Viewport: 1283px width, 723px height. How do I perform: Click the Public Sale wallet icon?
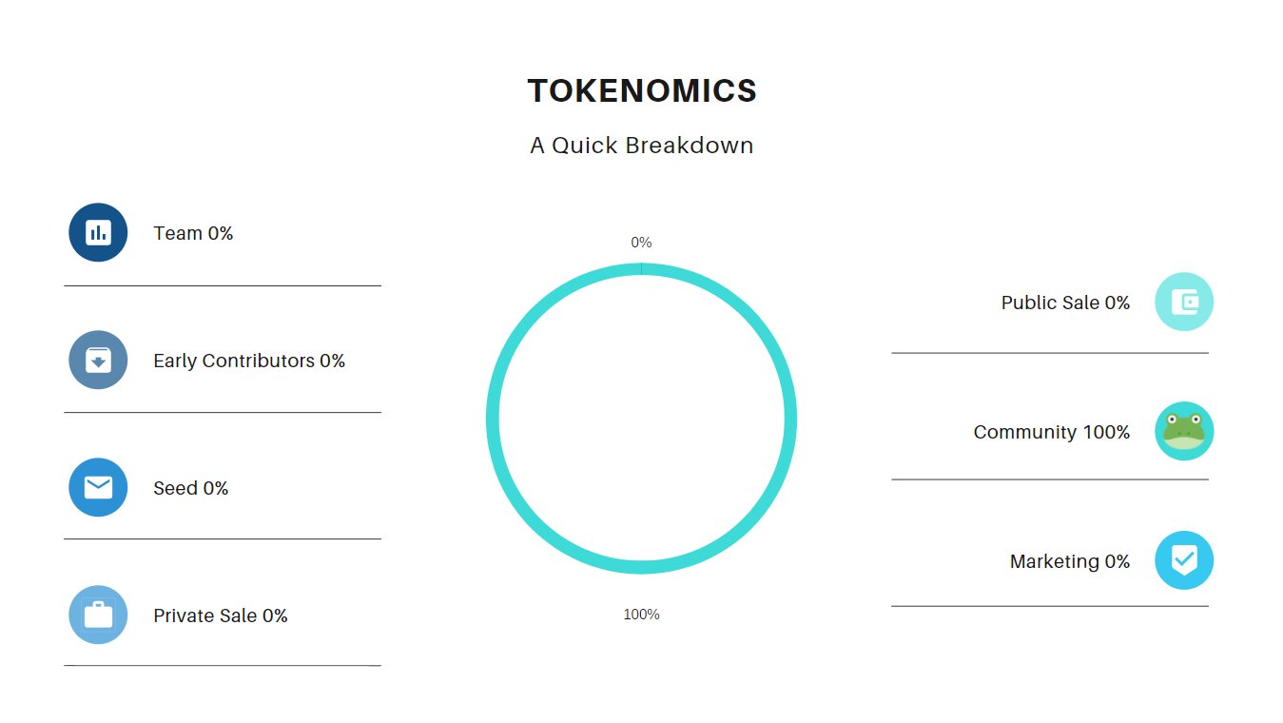click(1184, 302)
